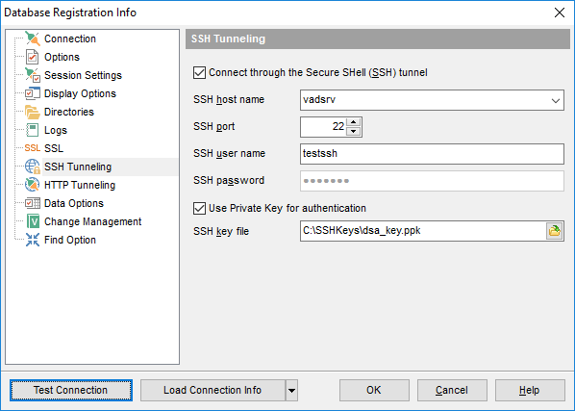Viewport: 575px width, 411px height.
Task: Open the Directories folder icon
Action: (x=33, y=112)
